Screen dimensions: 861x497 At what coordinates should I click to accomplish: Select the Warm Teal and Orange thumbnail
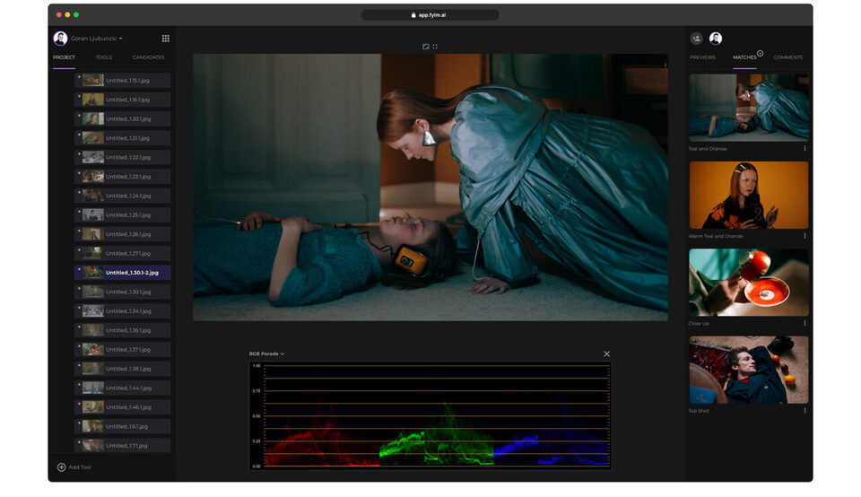748,195
